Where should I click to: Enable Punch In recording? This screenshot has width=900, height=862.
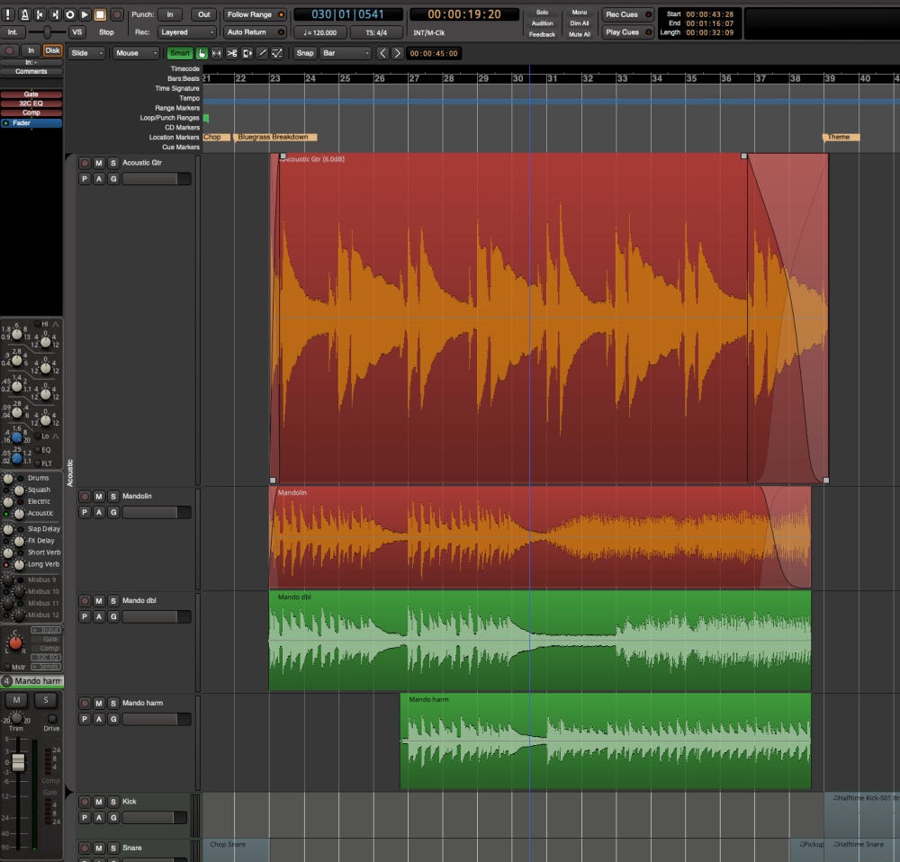[170, 13]
